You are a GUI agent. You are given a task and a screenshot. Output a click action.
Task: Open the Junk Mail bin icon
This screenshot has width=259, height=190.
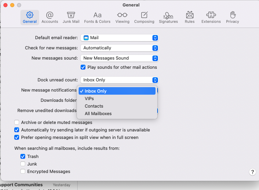pos(71,15)
